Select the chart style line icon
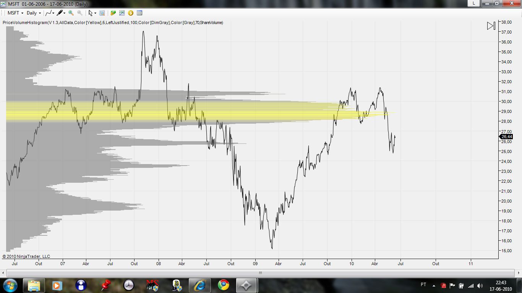 click(x=49, y=13)
